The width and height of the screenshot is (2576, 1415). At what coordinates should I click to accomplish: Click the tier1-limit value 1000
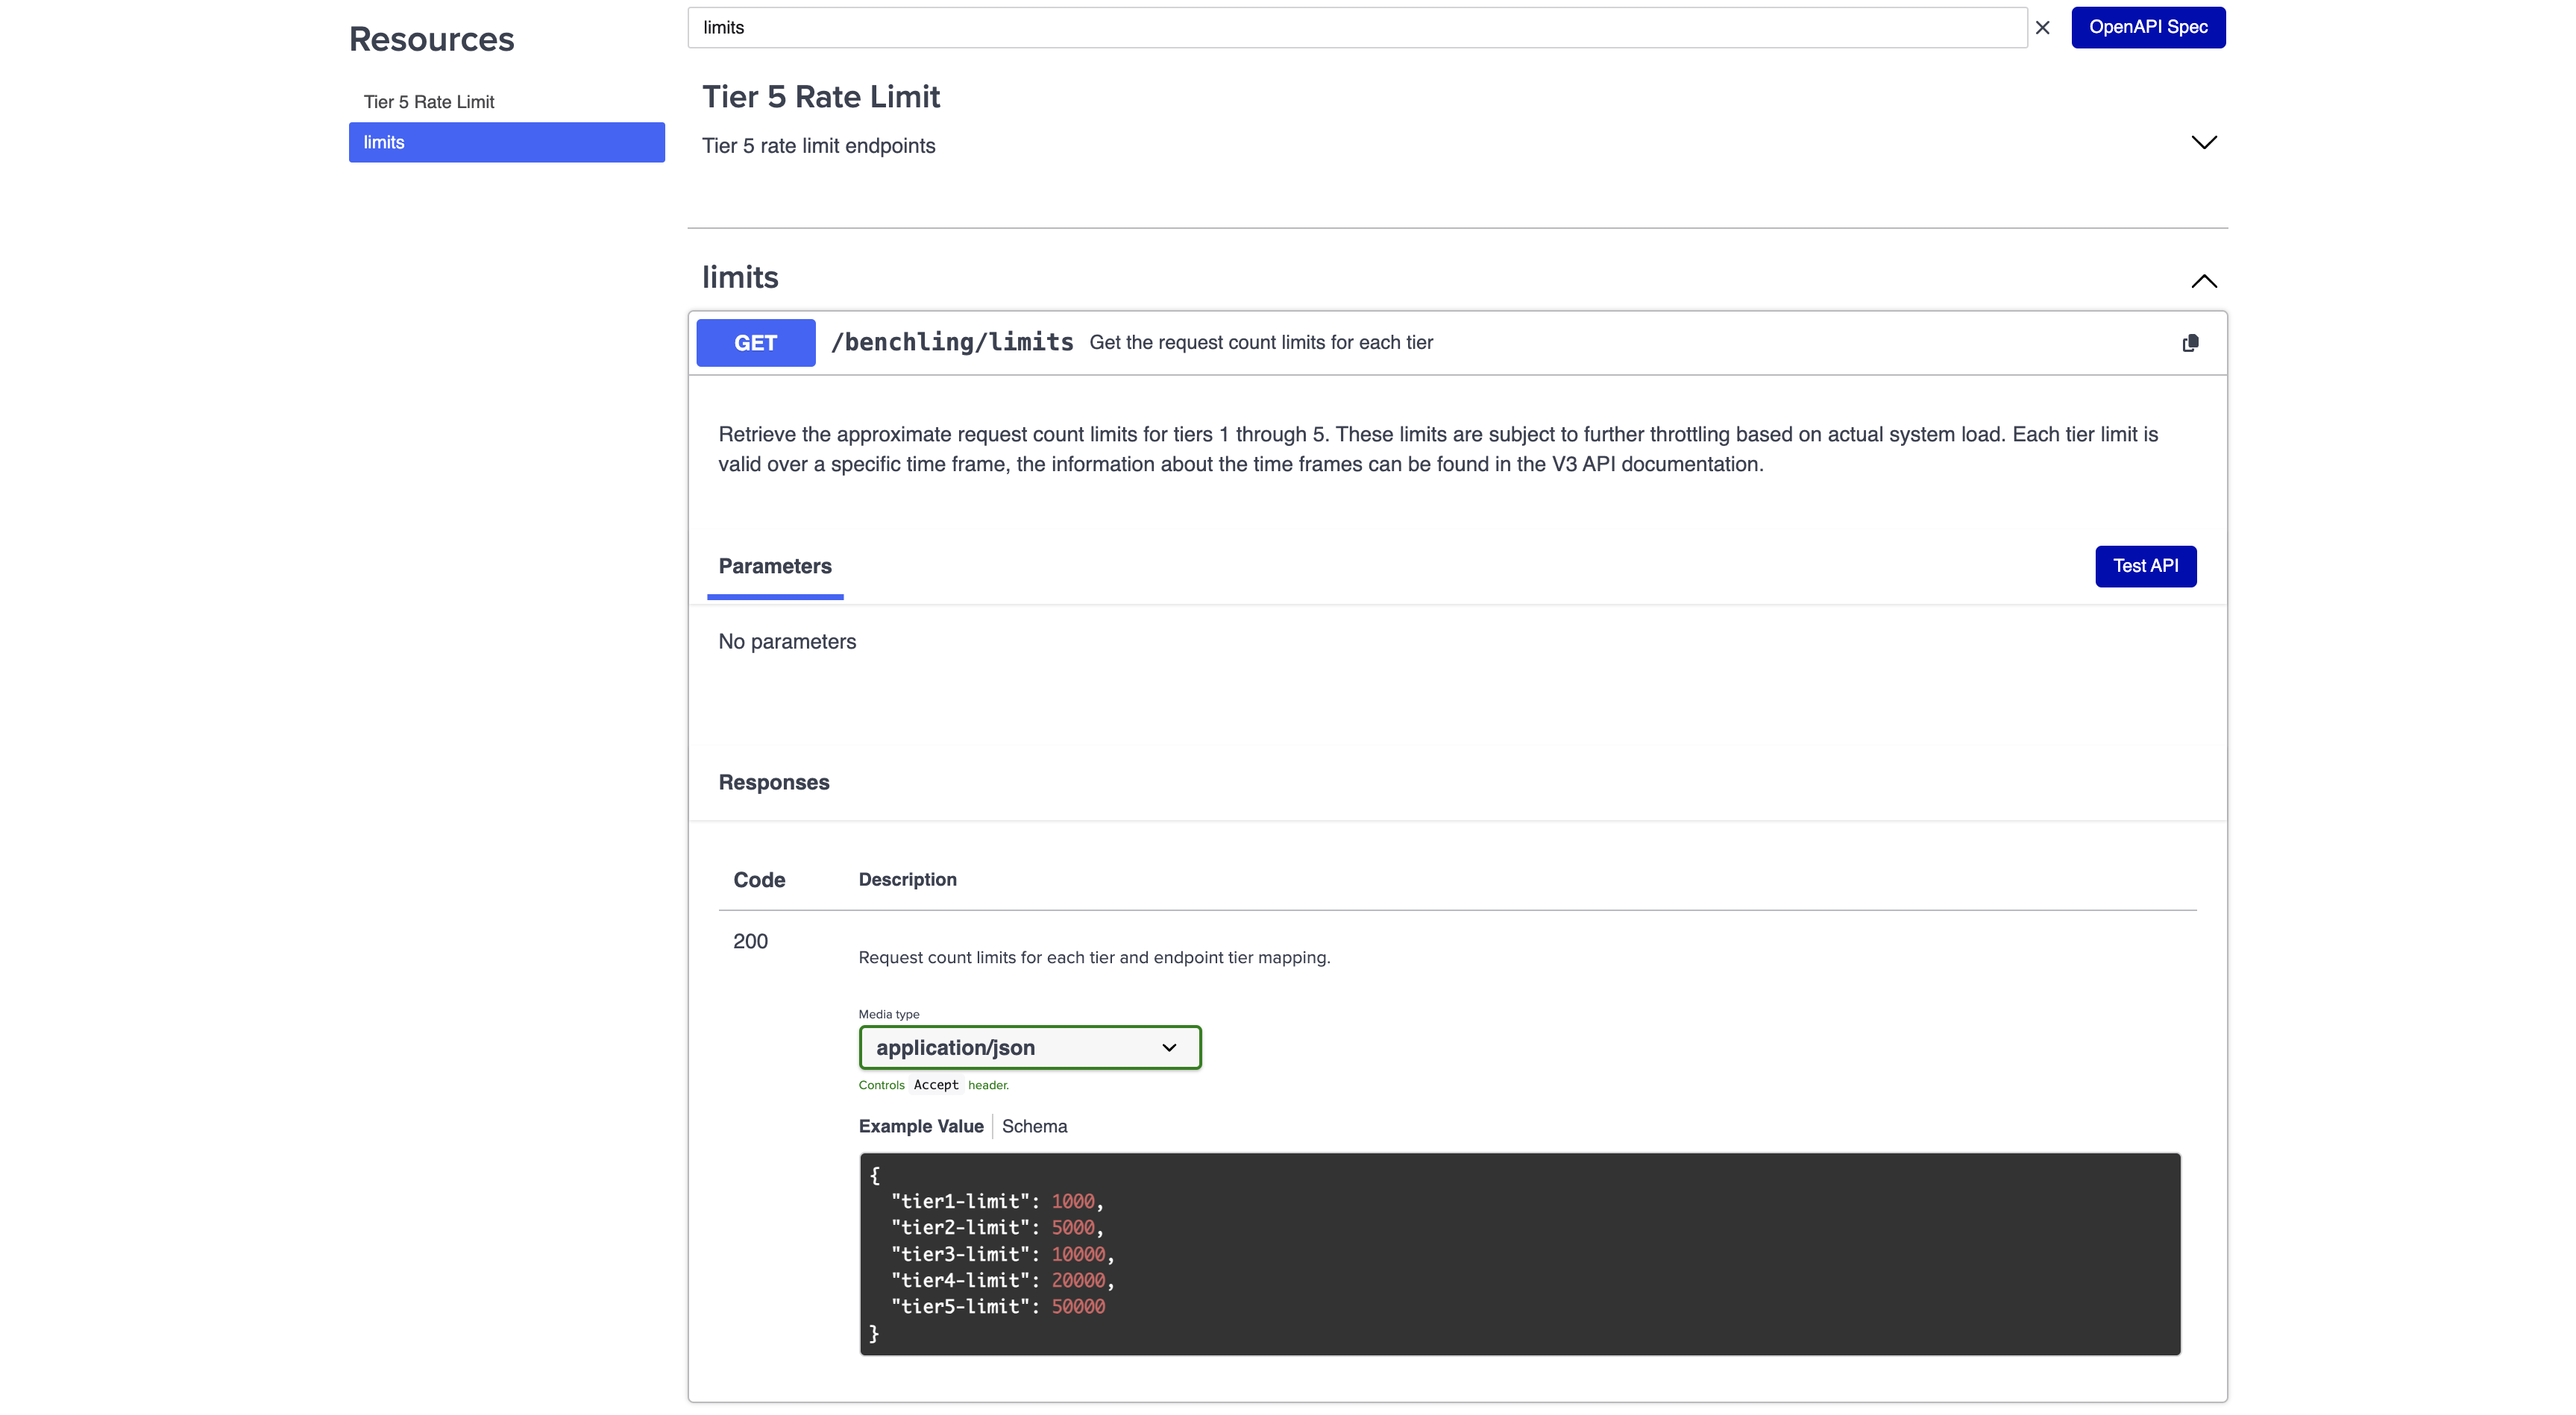tap(1073, 1201)
